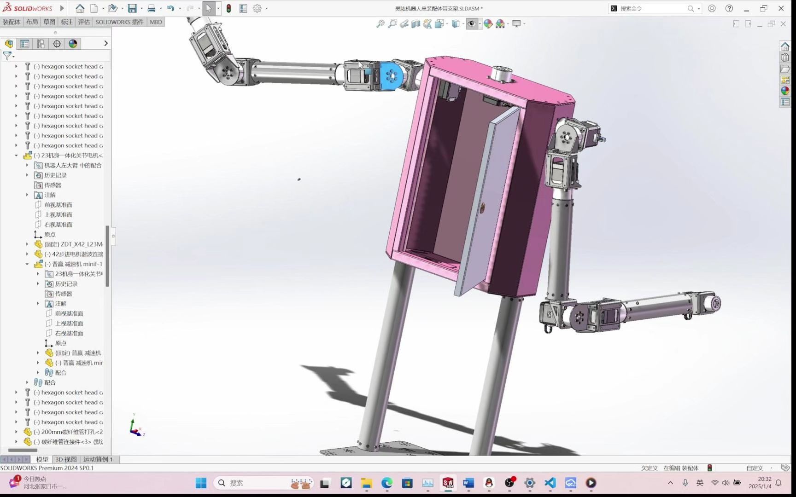Switch to the 3D 视图 bottom tab
796x497 pixels.
tap(66, 459)
